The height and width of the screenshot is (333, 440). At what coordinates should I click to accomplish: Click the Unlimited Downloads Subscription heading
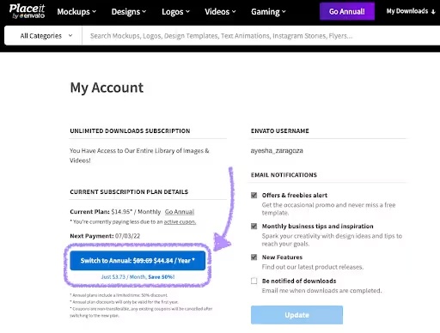pos(130,131)
